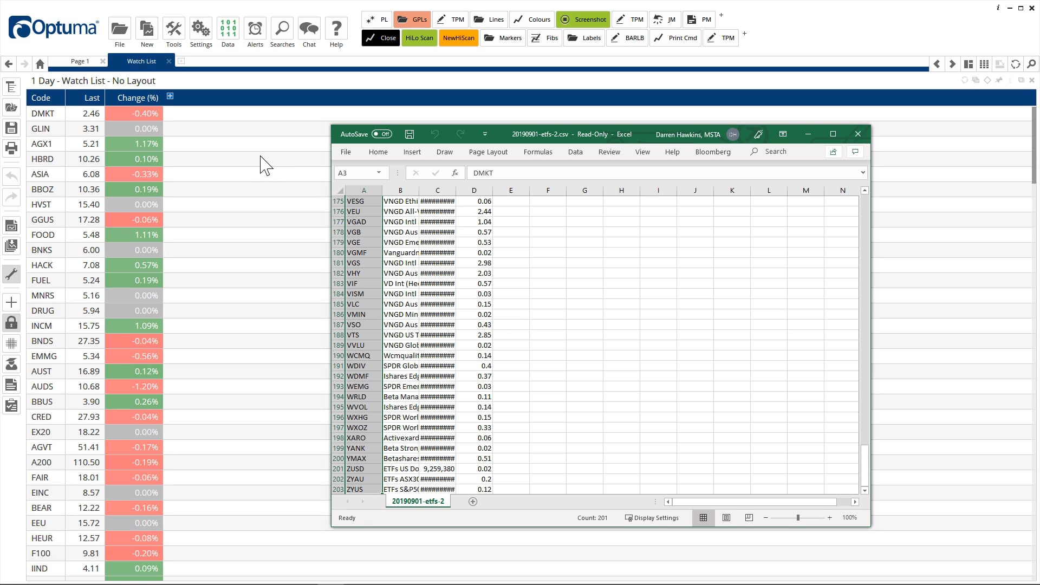Image resolution: width=1040 pixels, height=585 pixels.
Task: Add a column to the watch list
Action: (170, 96)
